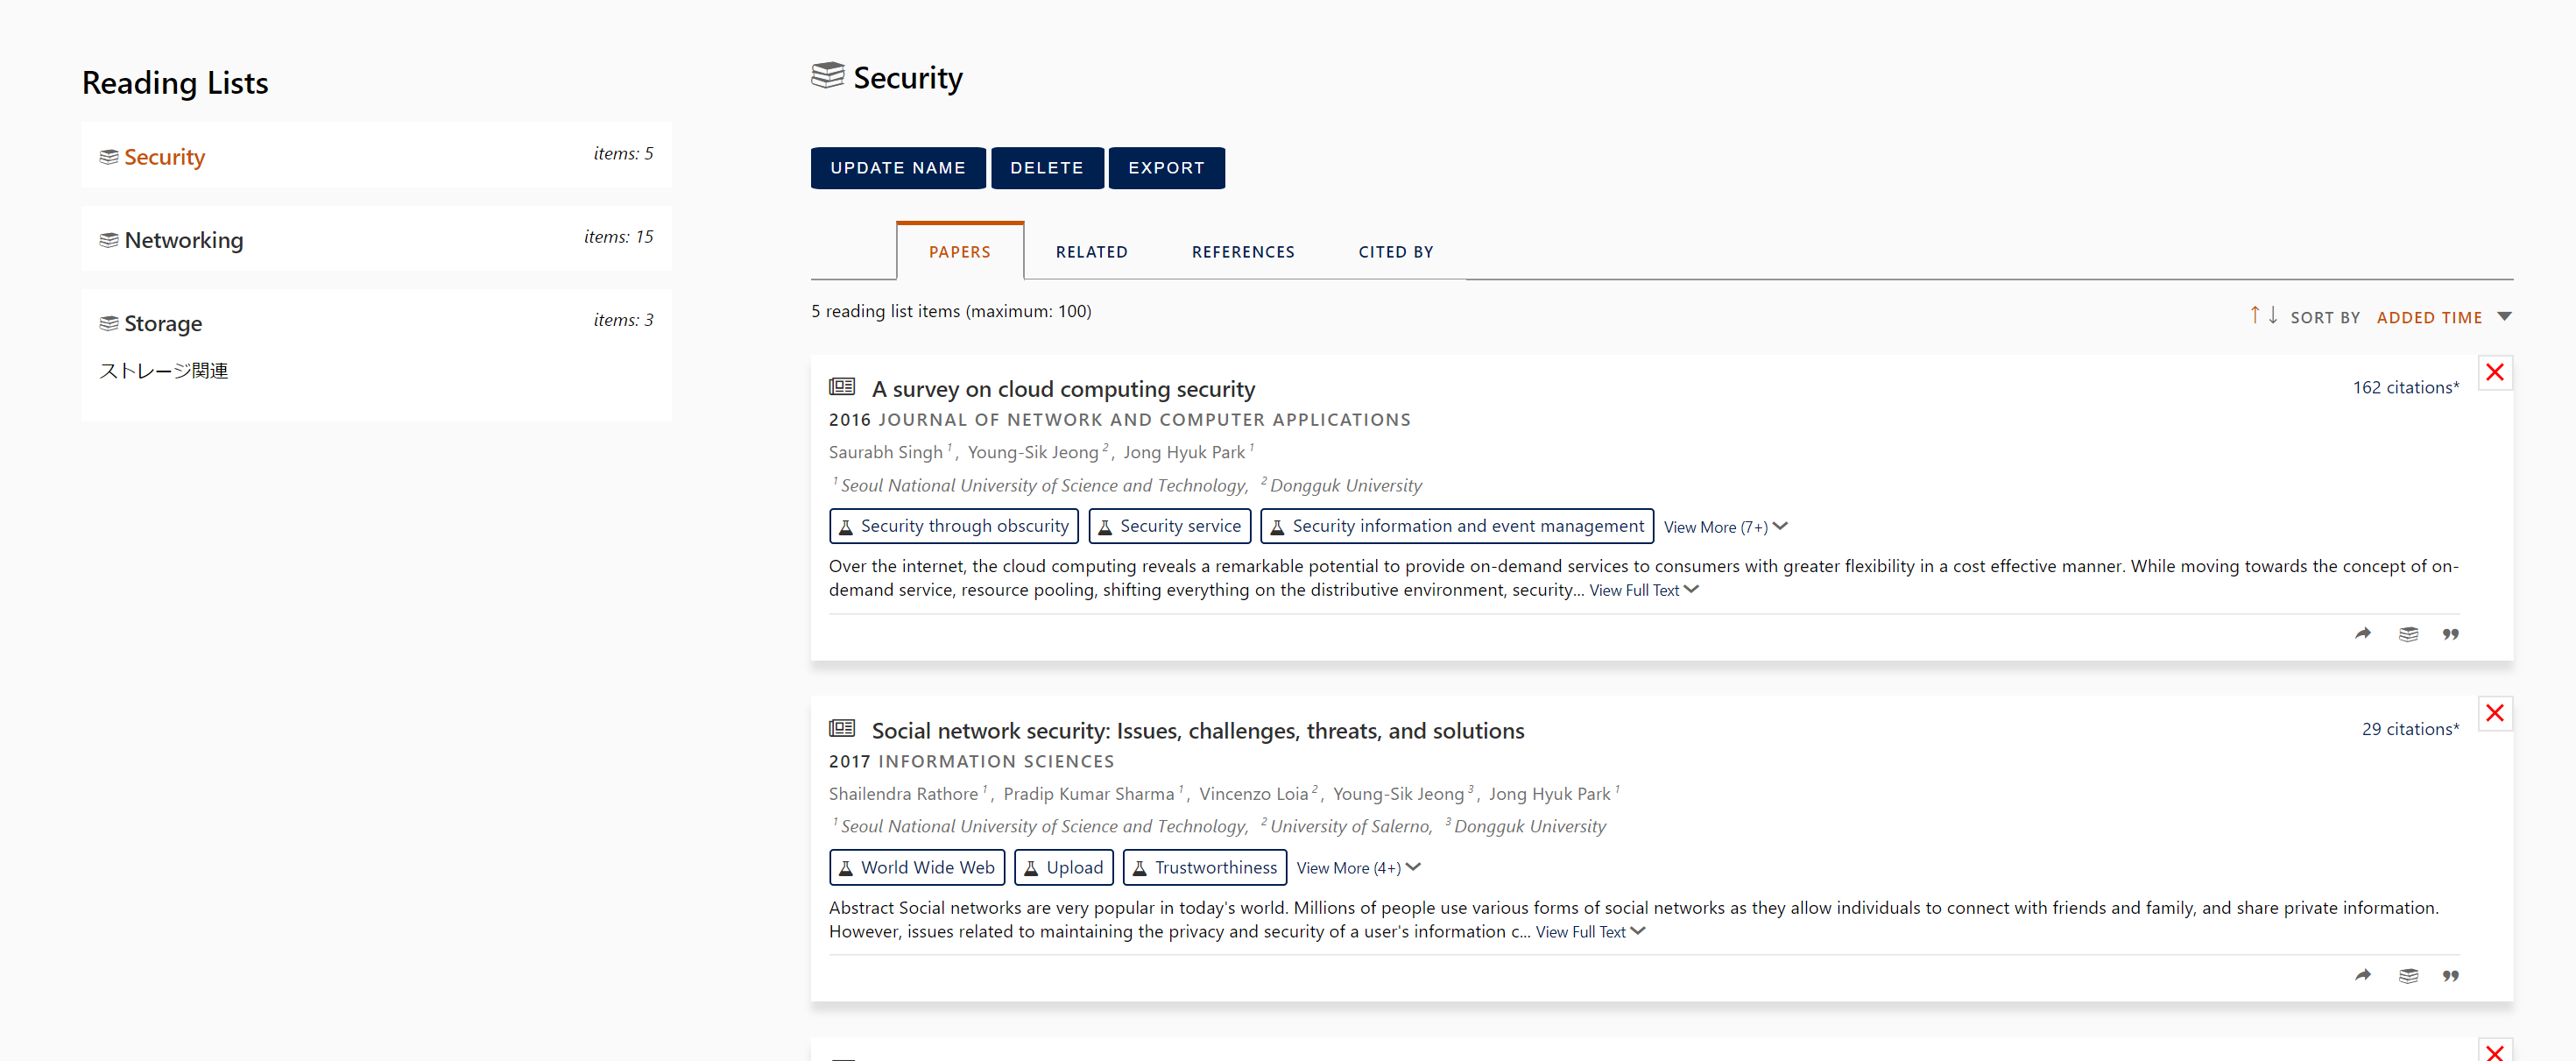Add cloud computing survey to reading list
Viewport: 2576px width, 1061px height.
click(2408, 634)
